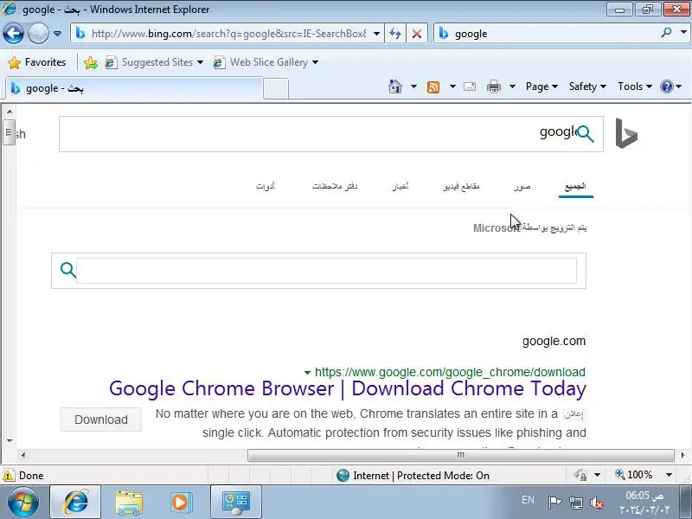Image resolution: width=692 pixels, height=519 pixels.
Task: Click the google.com text
Action: coord(554,341)
